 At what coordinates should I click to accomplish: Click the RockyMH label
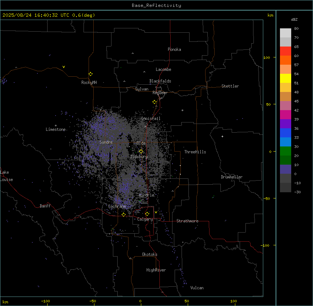[x=89, y=82]
